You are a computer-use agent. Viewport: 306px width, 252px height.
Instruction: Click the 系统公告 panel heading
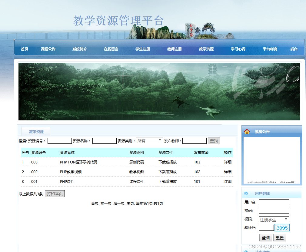click(262, 132)
